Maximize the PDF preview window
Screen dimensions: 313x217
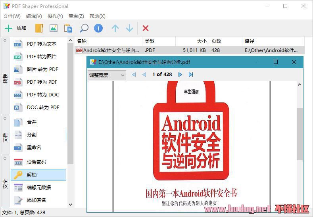coord(276,62)
